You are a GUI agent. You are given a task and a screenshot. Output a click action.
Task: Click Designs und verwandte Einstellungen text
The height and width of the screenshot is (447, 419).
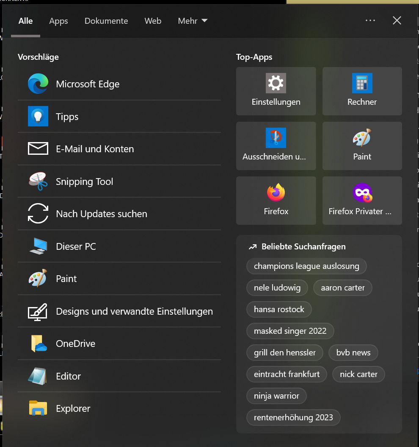click(x=134, y=312)
